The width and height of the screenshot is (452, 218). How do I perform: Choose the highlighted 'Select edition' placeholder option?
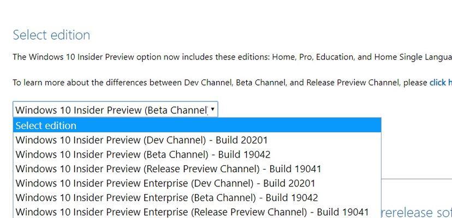point(197,125)
